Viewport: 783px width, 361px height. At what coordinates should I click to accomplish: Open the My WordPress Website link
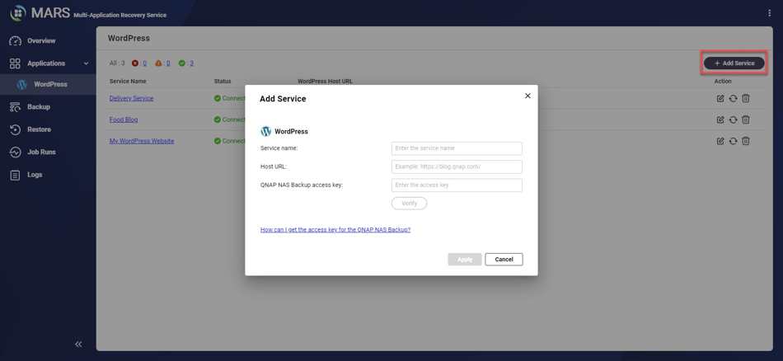pyautogui.click(x=142, y=141)
